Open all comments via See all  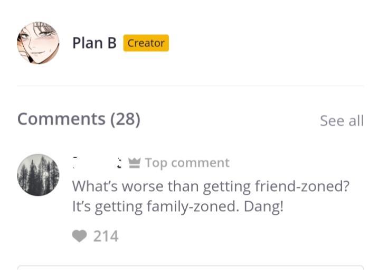click(x=342, y=121)
